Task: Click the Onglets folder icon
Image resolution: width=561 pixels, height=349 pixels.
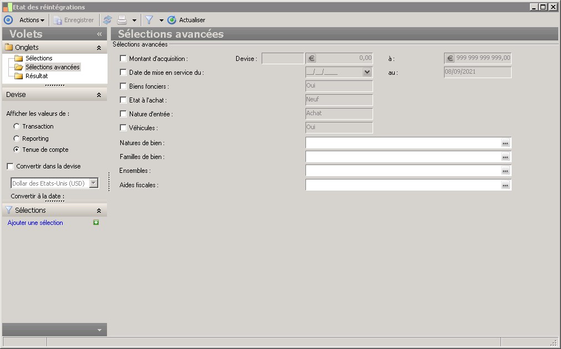Action: click(9, 47)
